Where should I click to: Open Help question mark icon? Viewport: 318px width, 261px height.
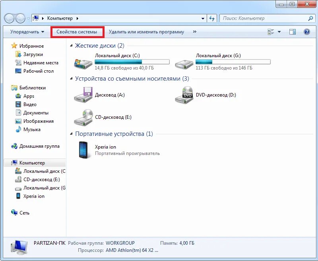307,32
